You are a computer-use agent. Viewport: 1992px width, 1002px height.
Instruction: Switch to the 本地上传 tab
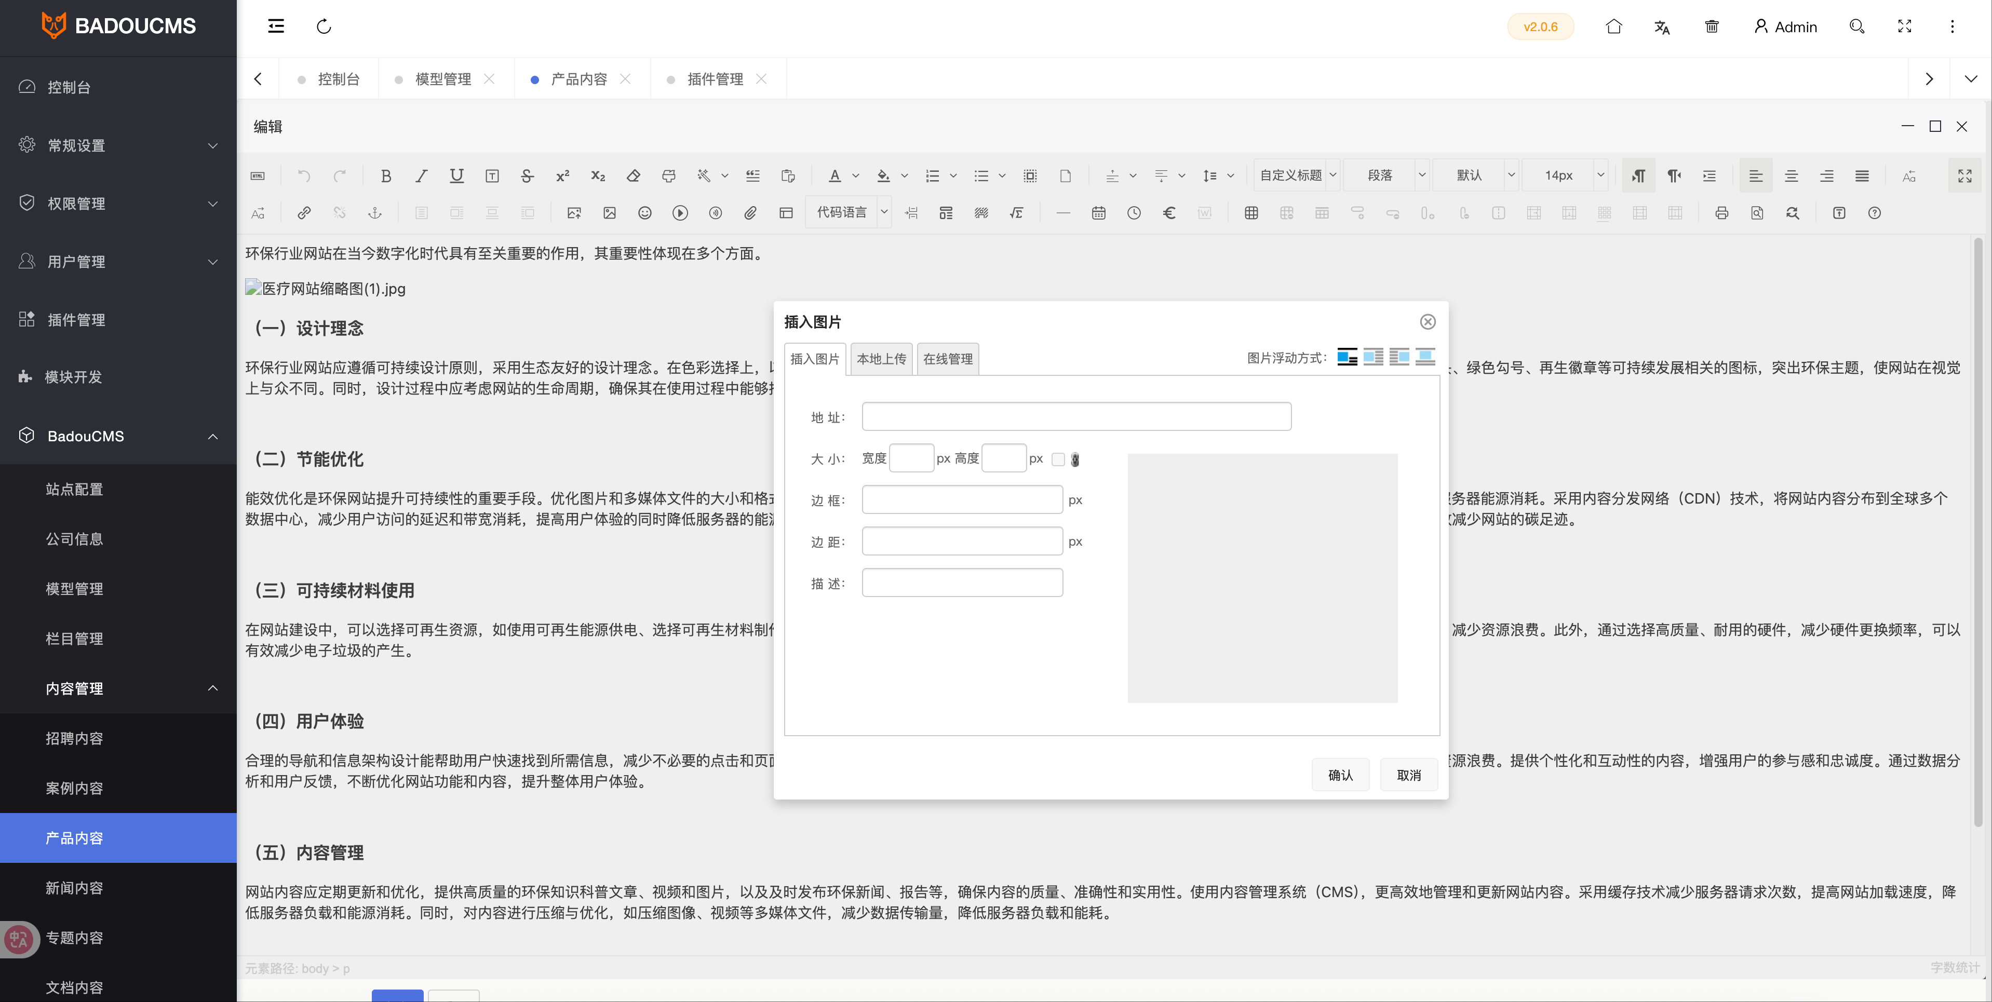(x=881, y=358)
